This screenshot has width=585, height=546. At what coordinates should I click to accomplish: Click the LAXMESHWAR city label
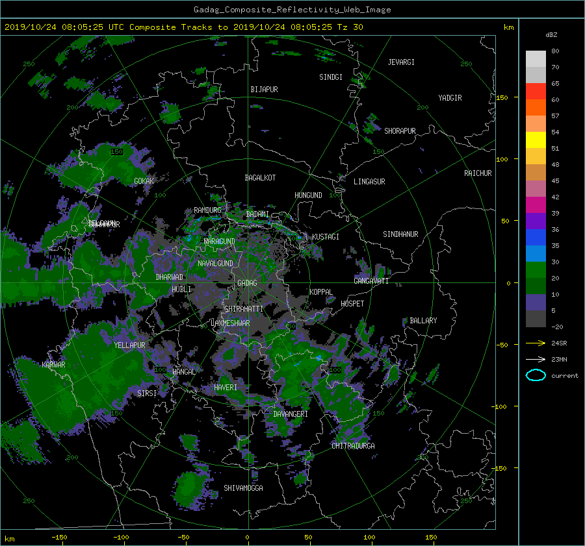[230, 323]
